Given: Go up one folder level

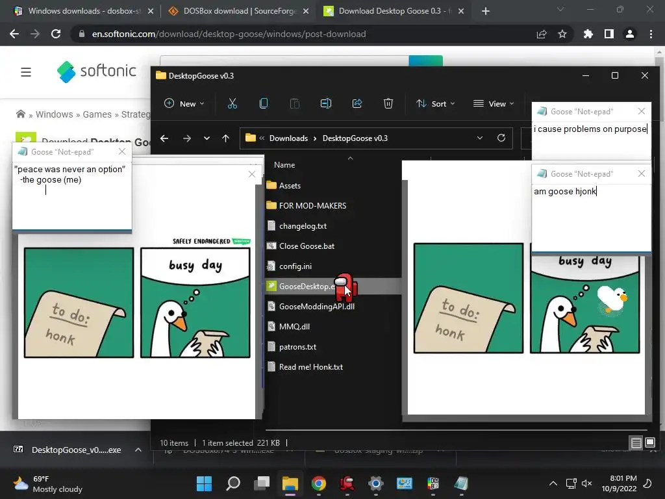Looking at the screenshot, I should pos(225,138).
